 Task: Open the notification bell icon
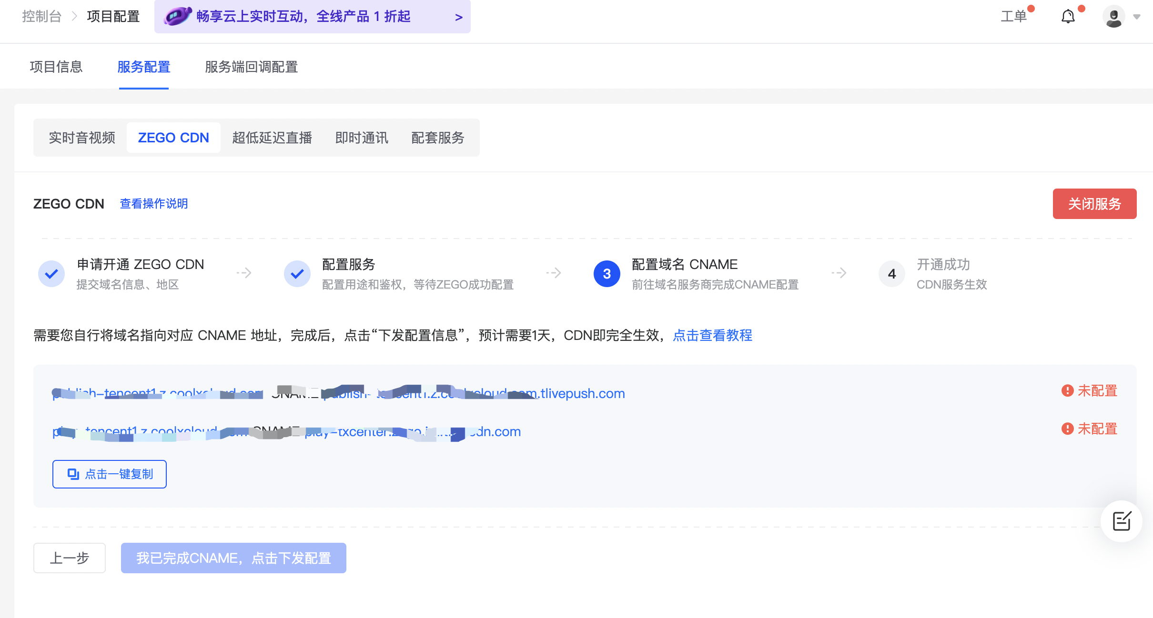pos(1068,17)
